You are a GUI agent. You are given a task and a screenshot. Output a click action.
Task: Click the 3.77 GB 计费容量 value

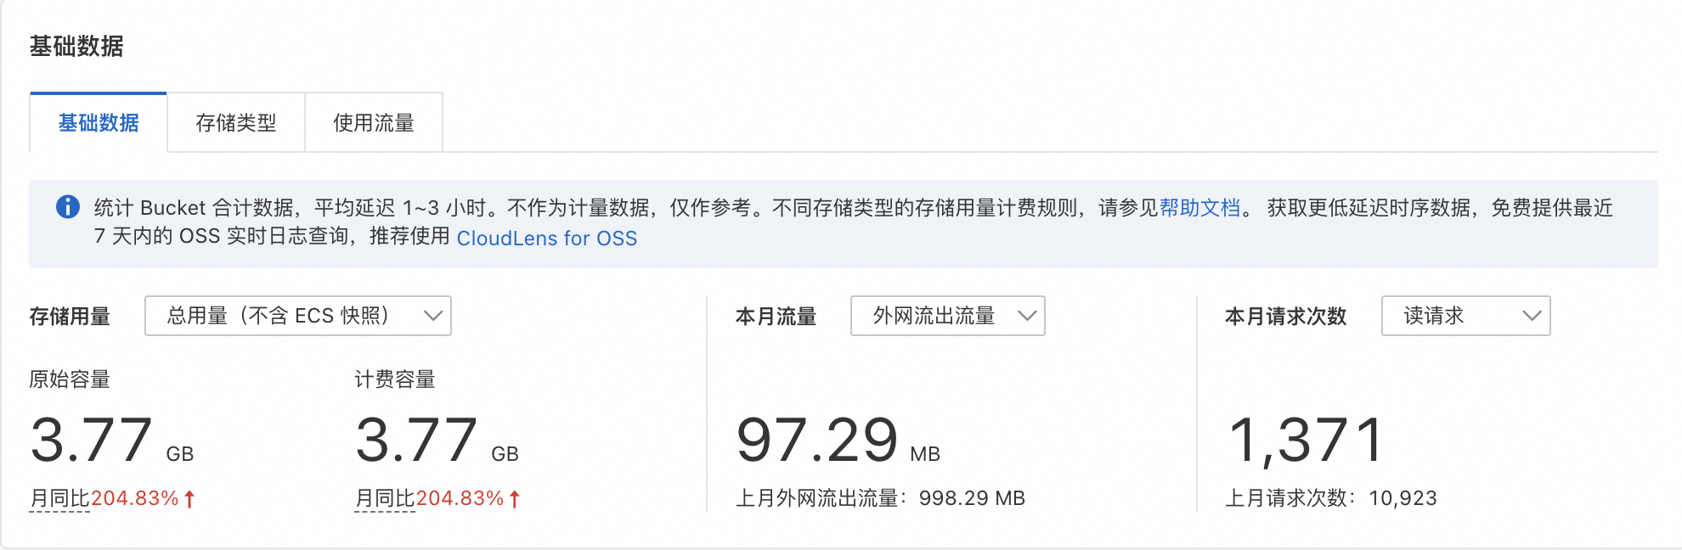(437, 441)
